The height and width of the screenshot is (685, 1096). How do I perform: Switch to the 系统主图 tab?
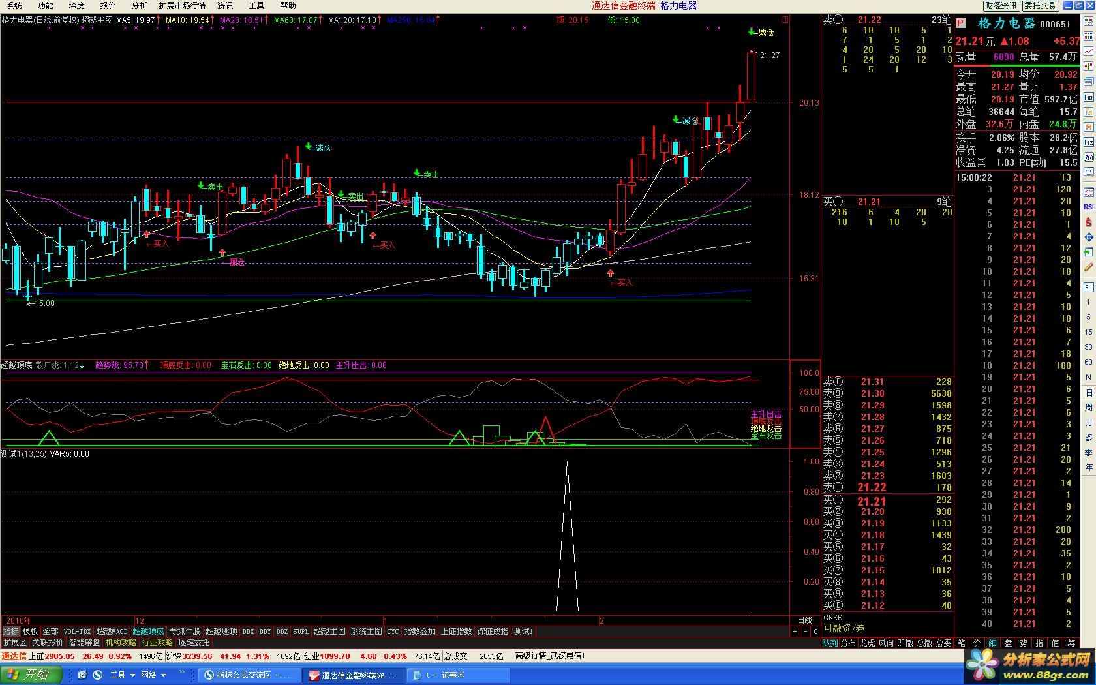pyautogui.click(x=366, y=632)
